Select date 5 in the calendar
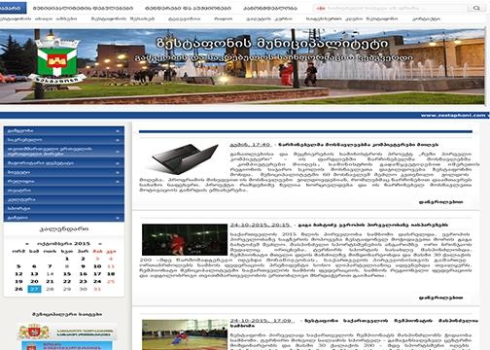The width and height of the screenshot is (490, 350). [x=18, y=266]
